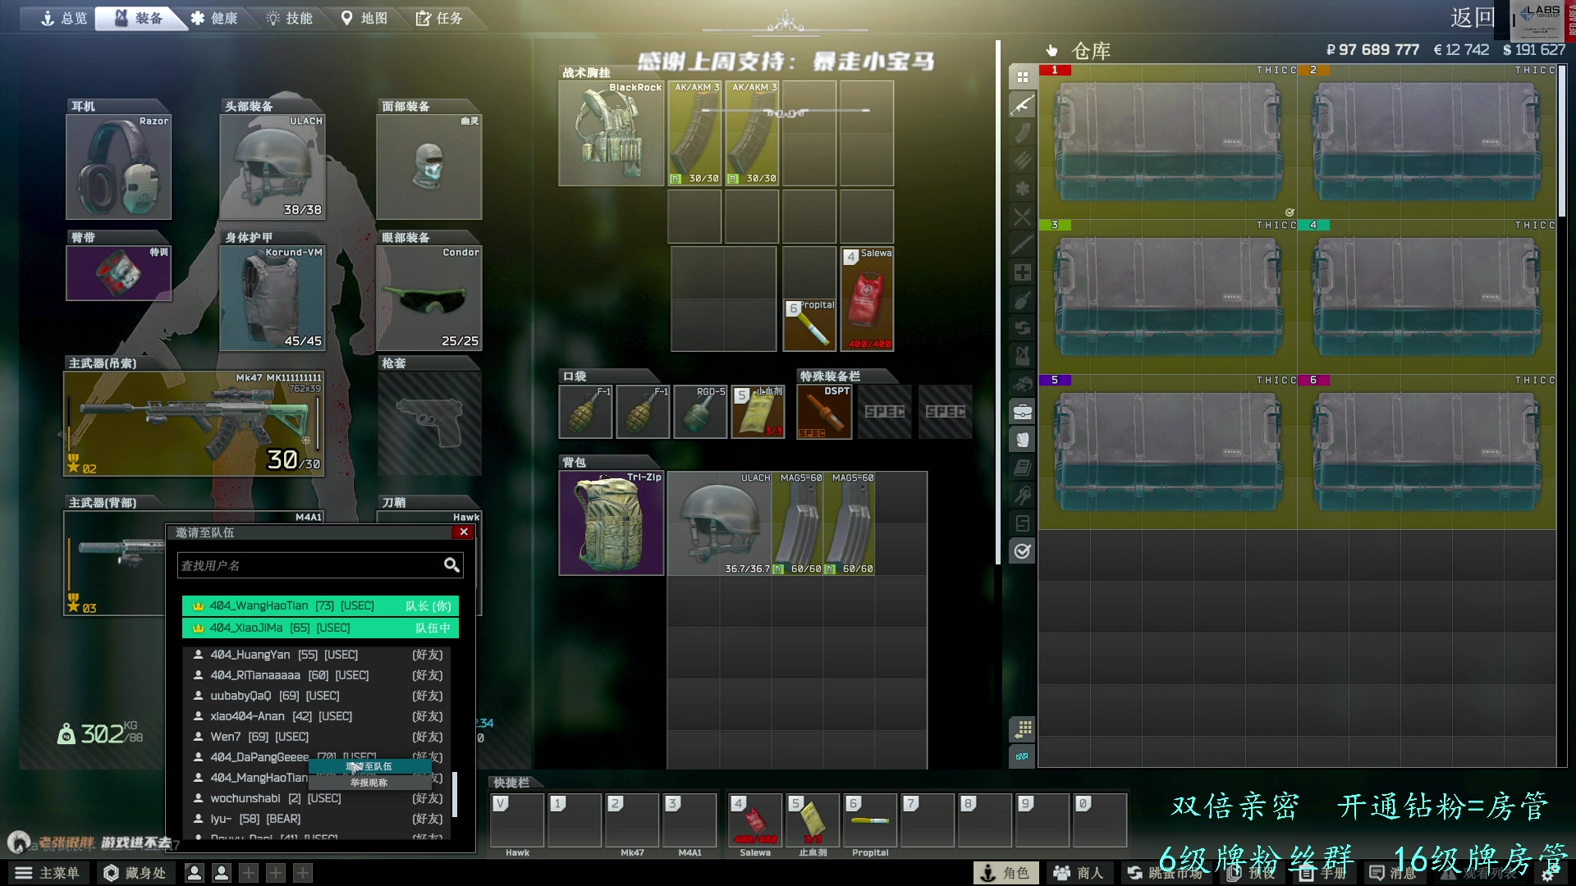Screen dimensions: 1576x886
Task: Filter stash by medical cross icon
Action: pos(1022,272)
